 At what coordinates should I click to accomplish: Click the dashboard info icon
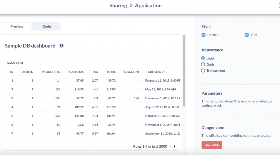pyautogui.click(x=62, y=46)
